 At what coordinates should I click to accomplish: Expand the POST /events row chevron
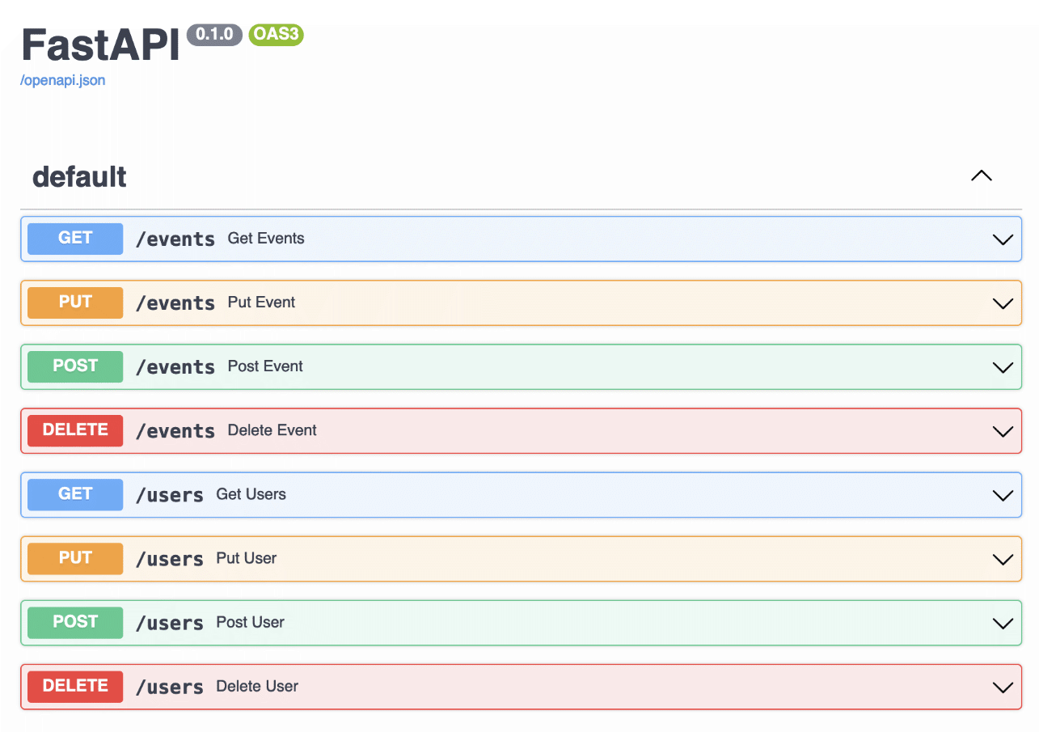click(1003, 367)
